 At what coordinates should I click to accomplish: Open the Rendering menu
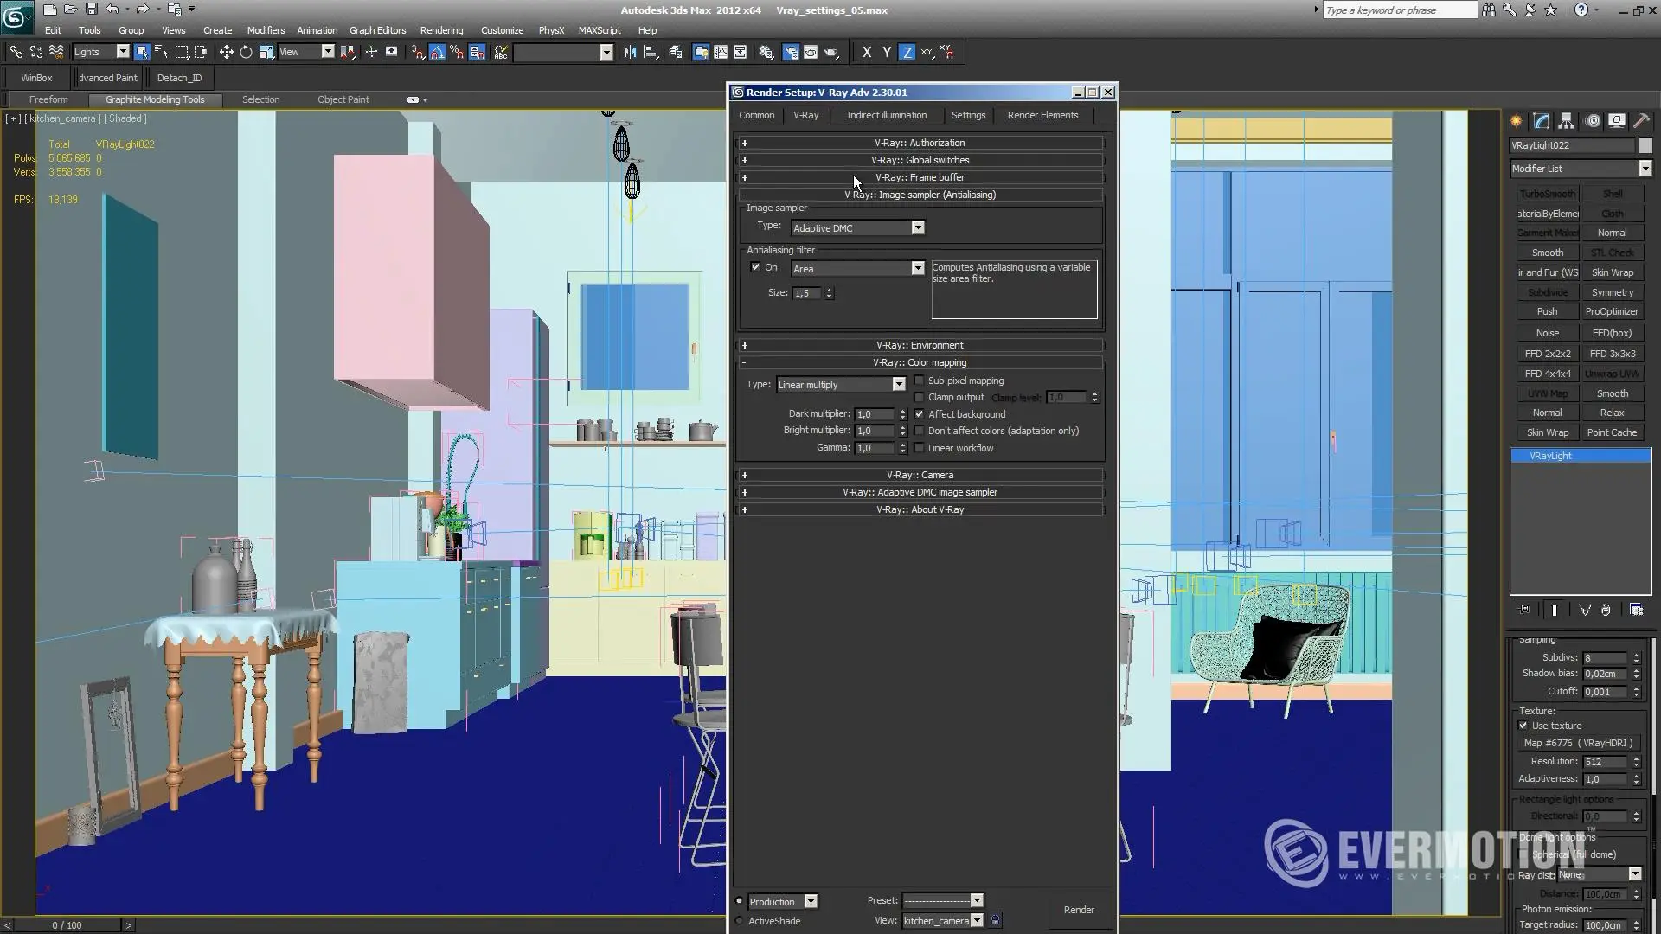click(x=441, y=30)
